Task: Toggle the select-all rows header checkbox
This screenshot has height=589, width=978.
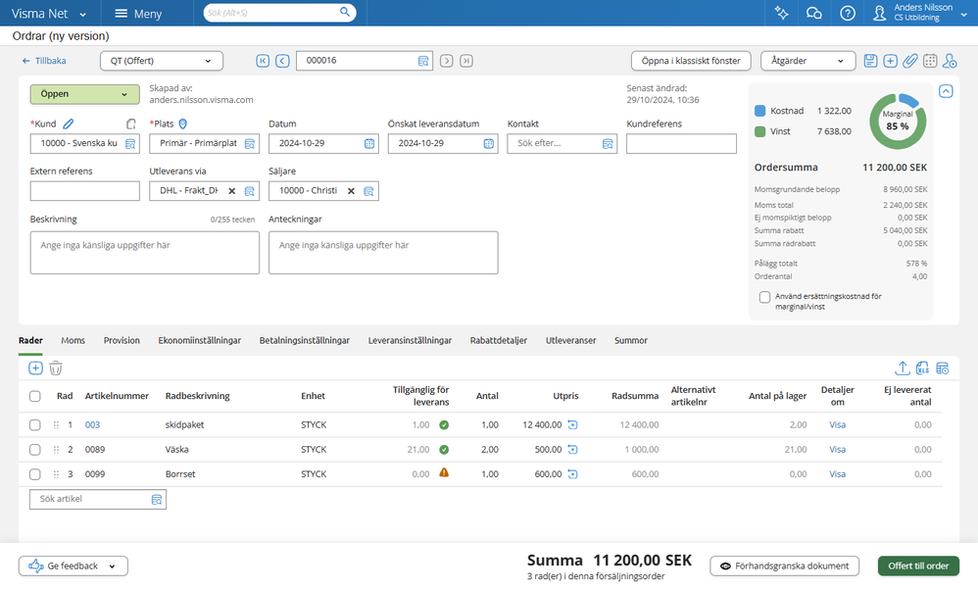Action: (35, 396)
